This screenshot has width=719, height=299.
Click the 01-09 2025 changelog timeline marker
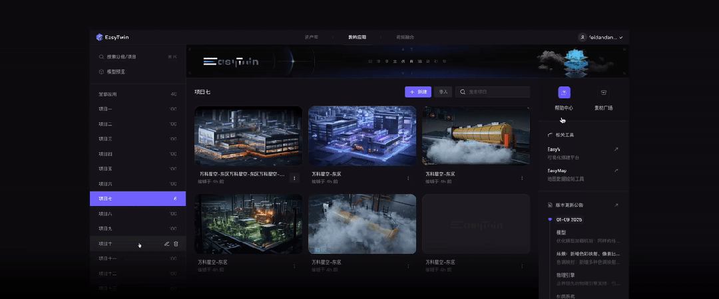coord(551,220)
